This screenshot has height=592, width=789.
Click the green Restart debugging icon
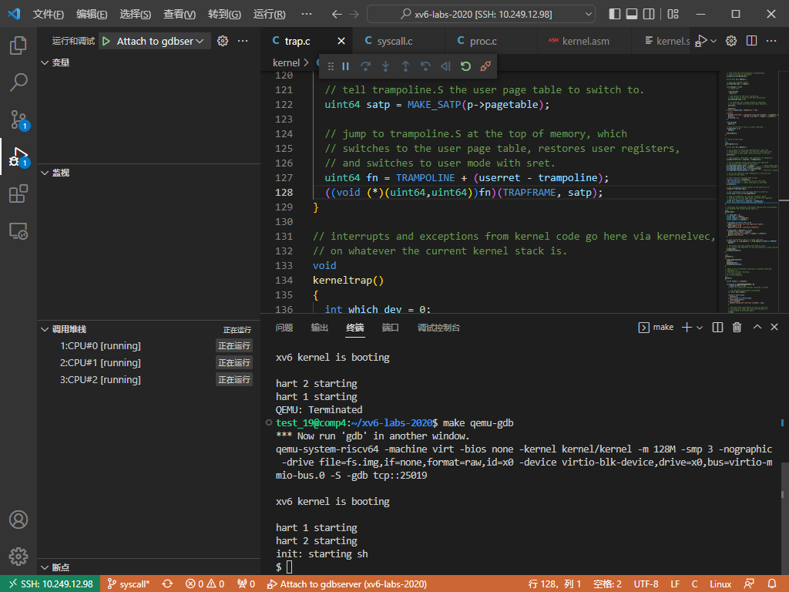(x=465, y=67)
